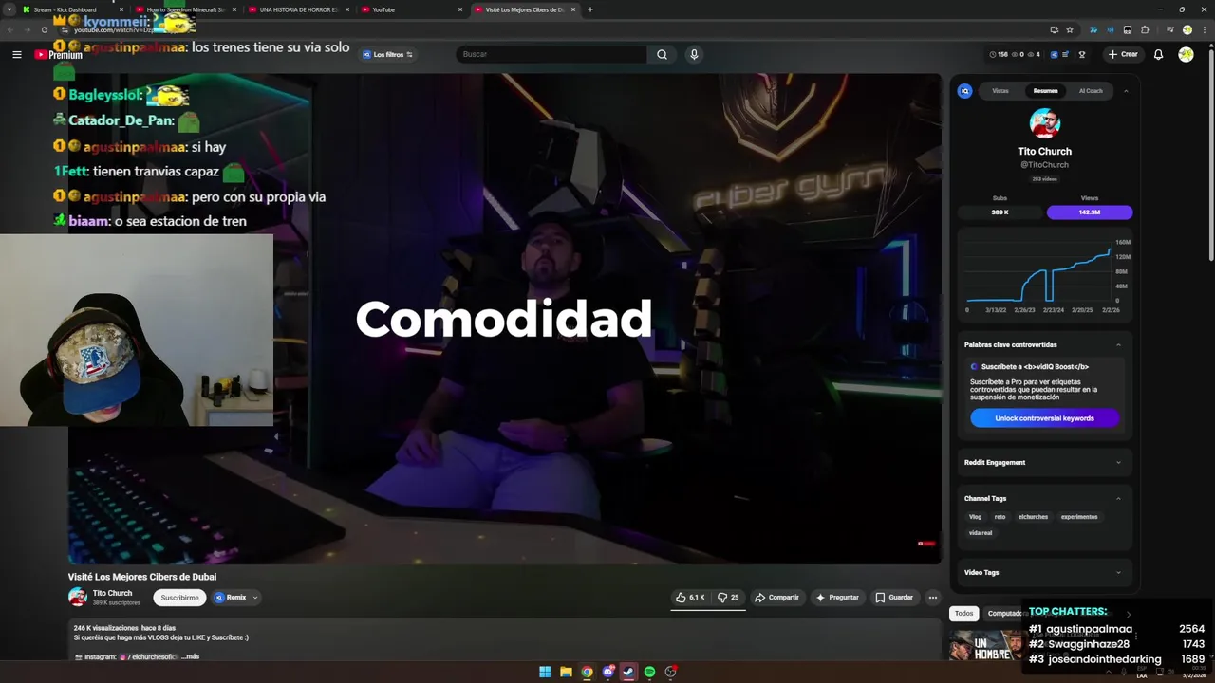Image resolution: width=1215 pixels, height=683 pixels.
Task: Switch to Stream - Kick Dashboard tab
Action: coord(74,9)
